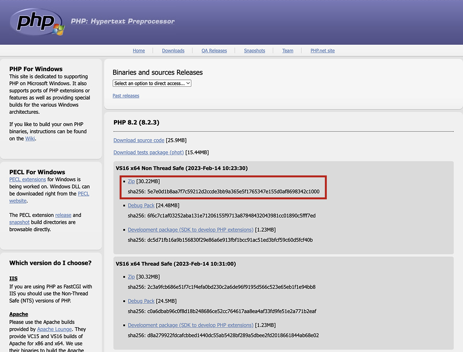Click the Apache subheading in sidebar
The width and height of the screenshot is (463, 352).
[x=19, y=314]
